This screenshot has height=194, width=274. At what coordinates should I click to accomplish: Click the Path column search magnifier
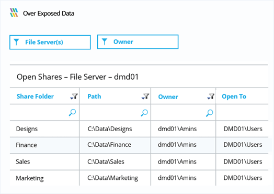pyautogui.click(x=144, y=113)
